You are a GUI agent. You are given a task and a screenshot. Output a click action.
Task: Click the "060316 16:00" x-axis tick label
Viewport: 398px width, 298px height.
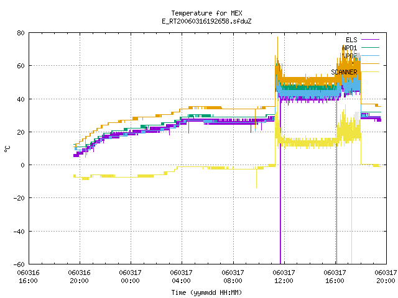29,277
